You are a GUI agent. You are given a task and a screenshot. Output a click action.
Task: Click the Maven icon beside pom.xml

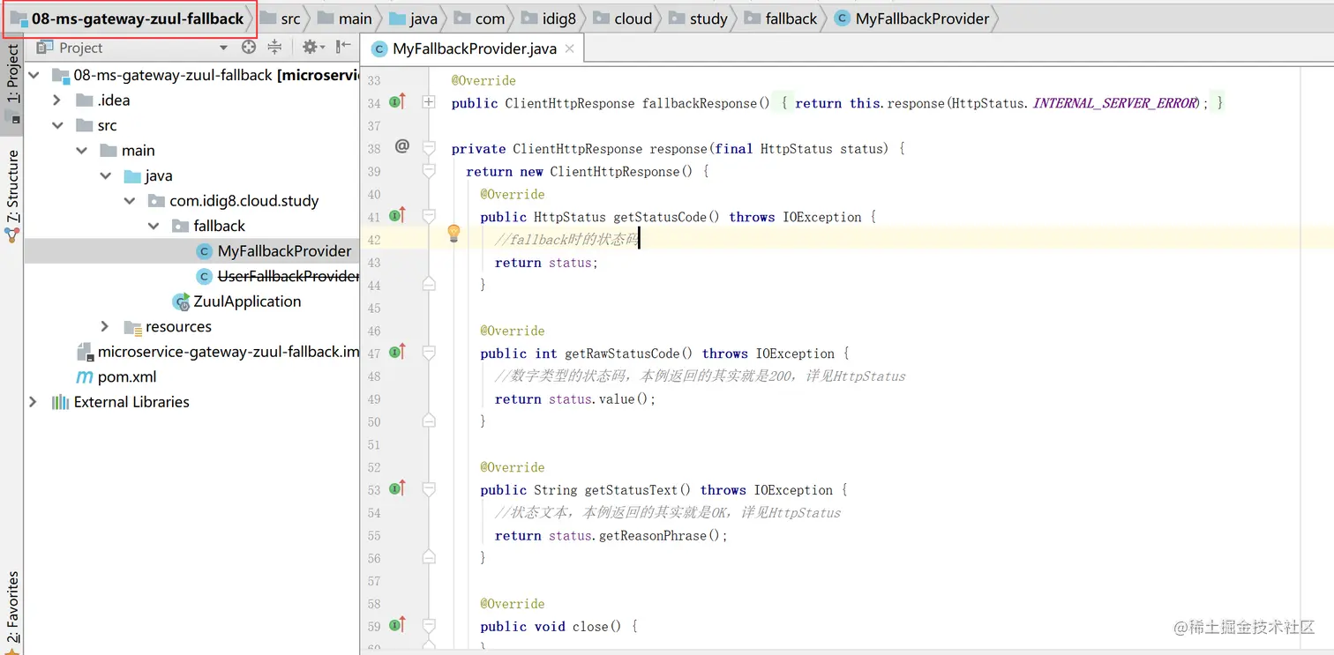[x=84, y=377]
